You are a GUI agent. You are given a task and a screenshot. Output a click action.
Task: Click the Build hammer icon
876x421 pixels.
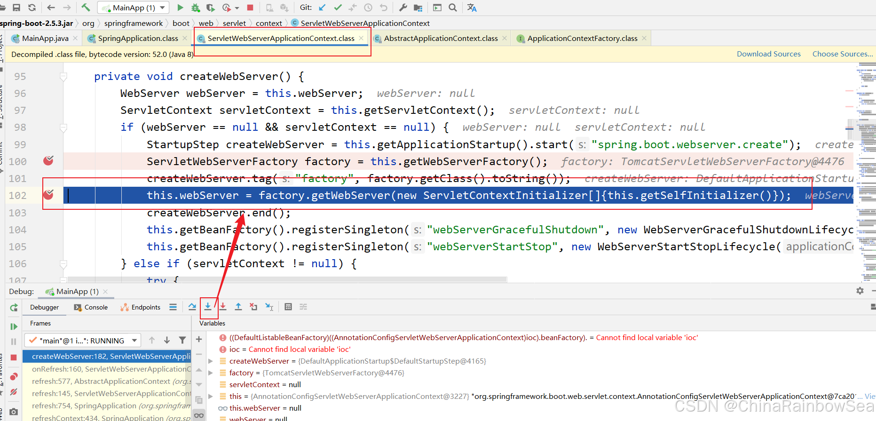[x=86, y=8]
